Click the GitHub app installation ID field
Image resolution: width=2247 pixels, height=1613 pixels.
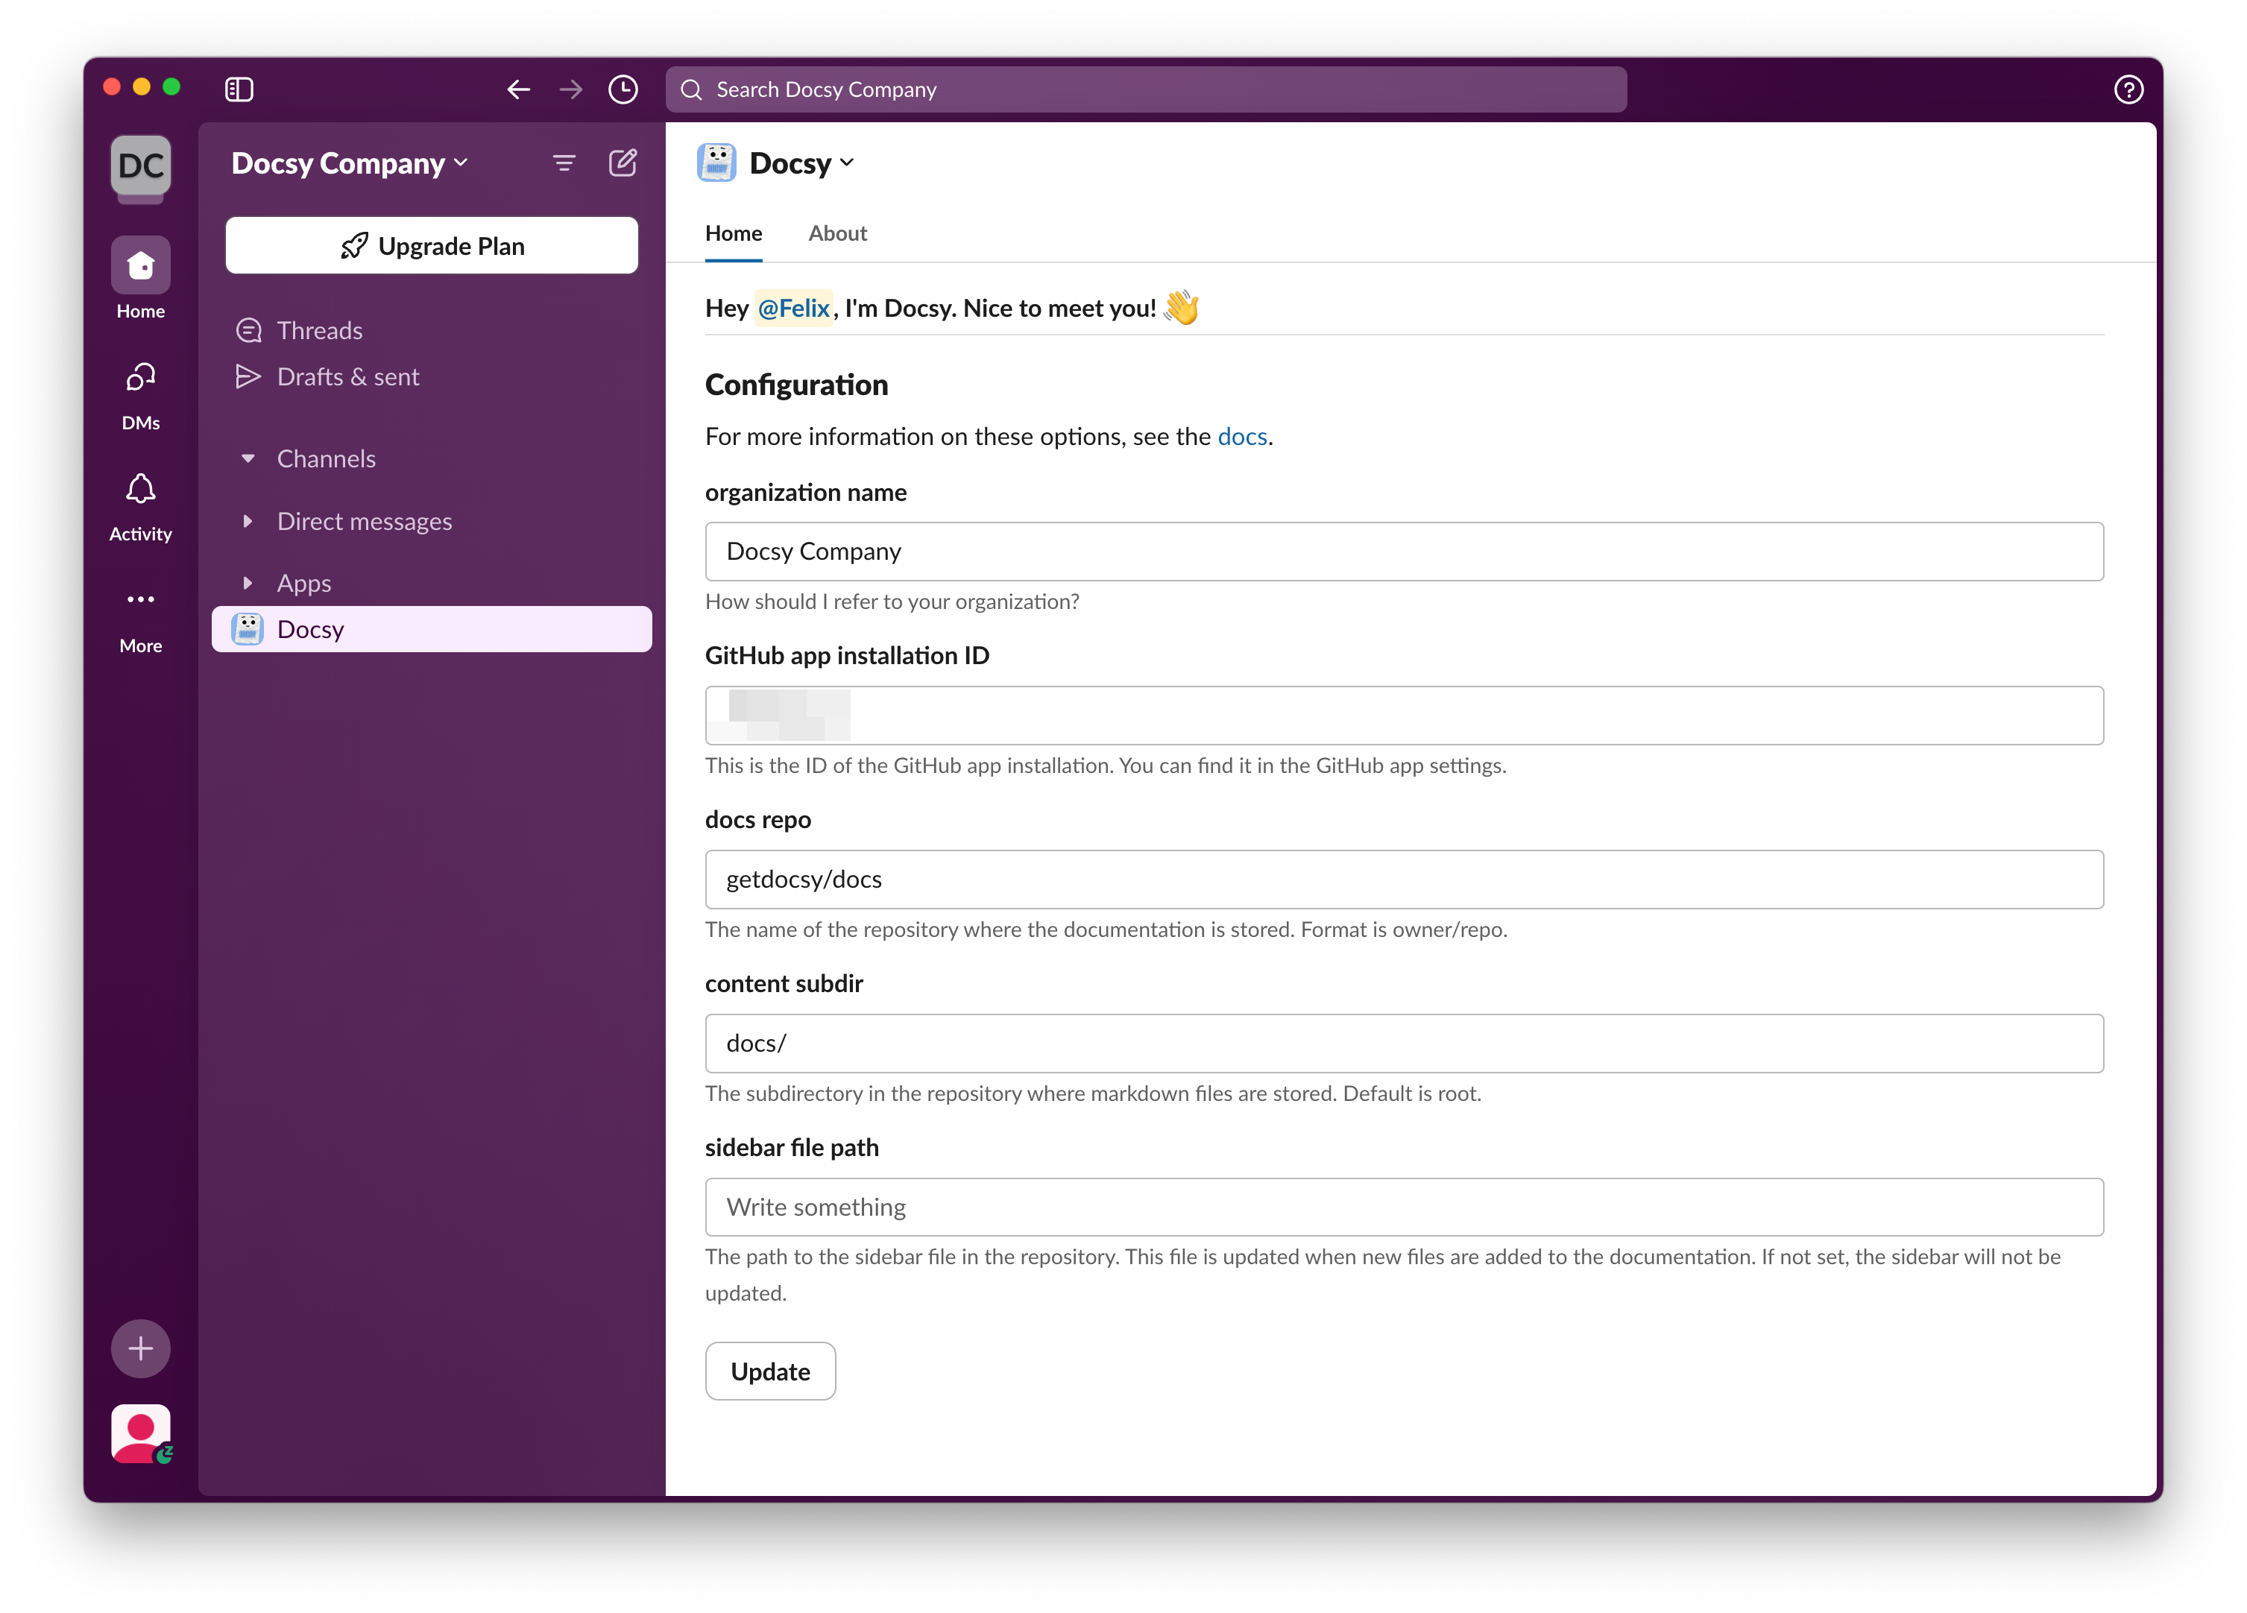(1404, 716)
